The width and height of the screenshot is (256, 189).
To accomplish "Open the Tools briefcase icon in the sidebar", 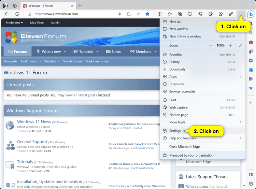I will [251, 42].
